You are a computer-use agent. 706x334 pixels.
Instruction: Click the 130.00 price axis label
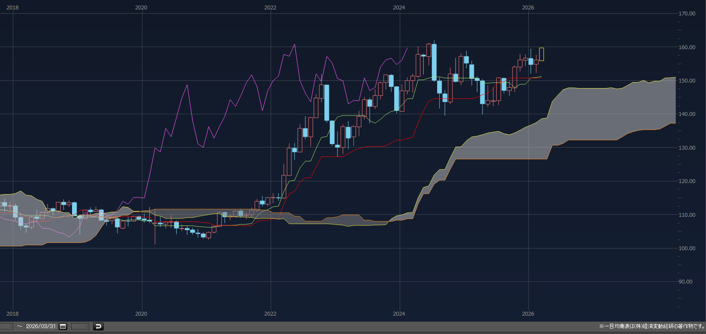pyautogui.click(x=687, y=148)
